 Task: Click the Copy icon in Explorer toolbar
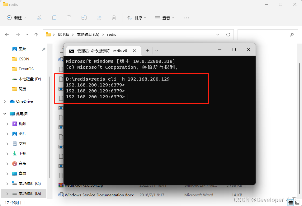pyautogui.click(x=54, y=18)
